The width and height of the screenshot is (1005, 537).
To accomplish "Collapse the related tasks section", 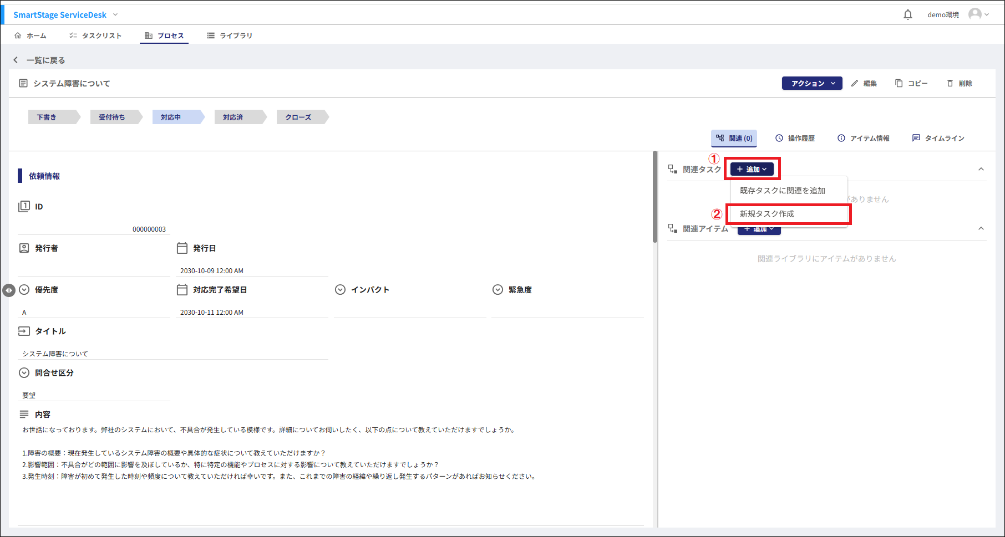I will click(981, 169).
